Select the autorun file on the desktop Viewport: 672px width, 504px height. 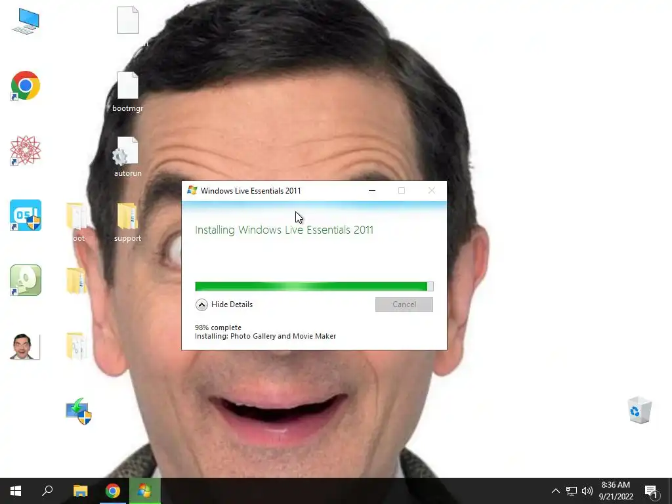click(x=128, y=157)
